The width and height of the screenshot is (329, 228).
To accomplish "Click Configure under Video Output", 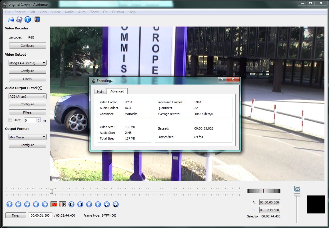I will pos(27,71).
